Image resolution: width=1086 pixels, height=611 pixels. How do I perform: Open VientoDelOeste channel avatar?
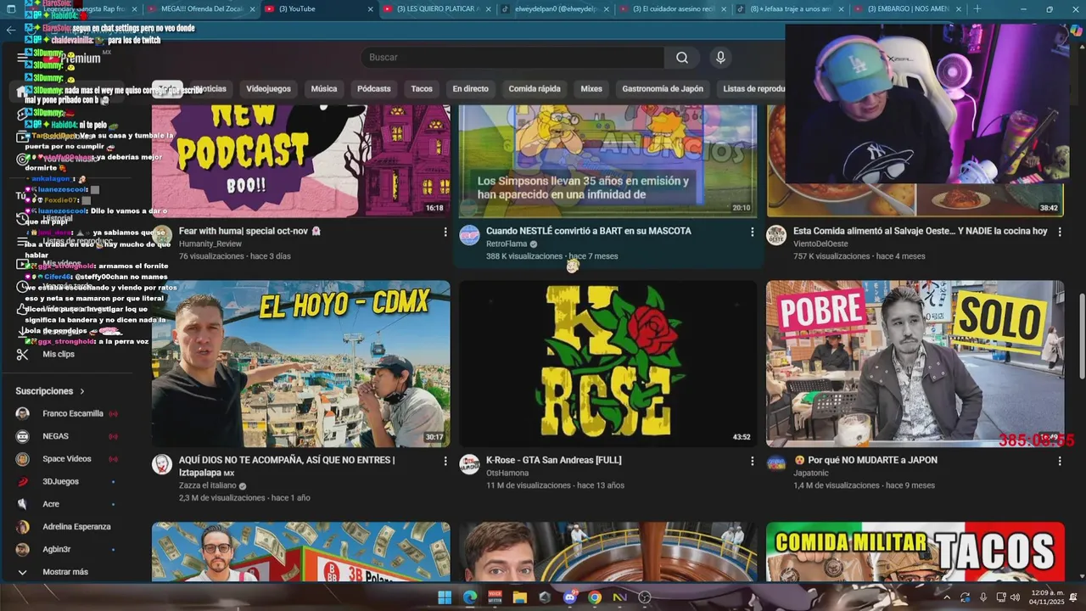[x=776, y=235]
